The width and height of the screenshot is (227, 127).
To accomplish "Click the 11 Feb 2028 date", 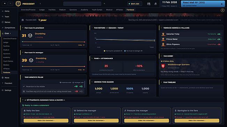I will (169, 2).
